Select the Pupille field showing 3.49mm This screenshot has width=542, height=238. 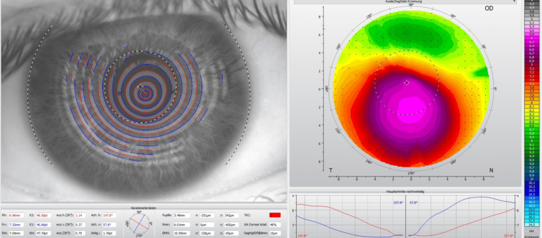pyautogui.click(x=182, y=215)
